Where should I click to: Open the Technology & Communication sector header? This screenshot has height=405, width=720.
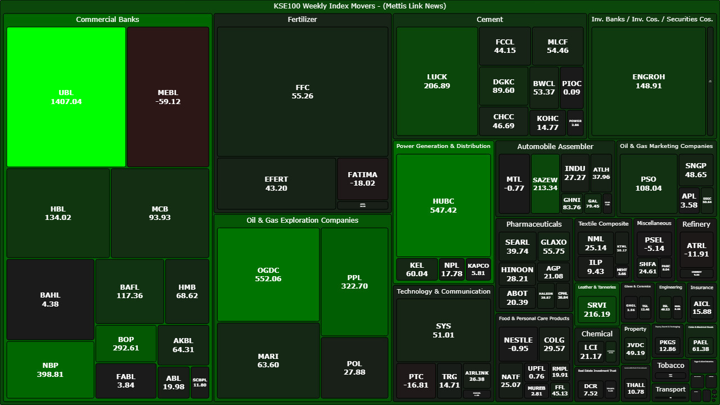point(443,291)
